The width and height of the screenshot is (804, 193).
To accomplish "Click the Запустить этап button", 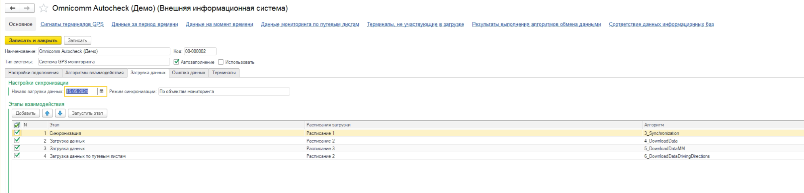I will 87,113.
